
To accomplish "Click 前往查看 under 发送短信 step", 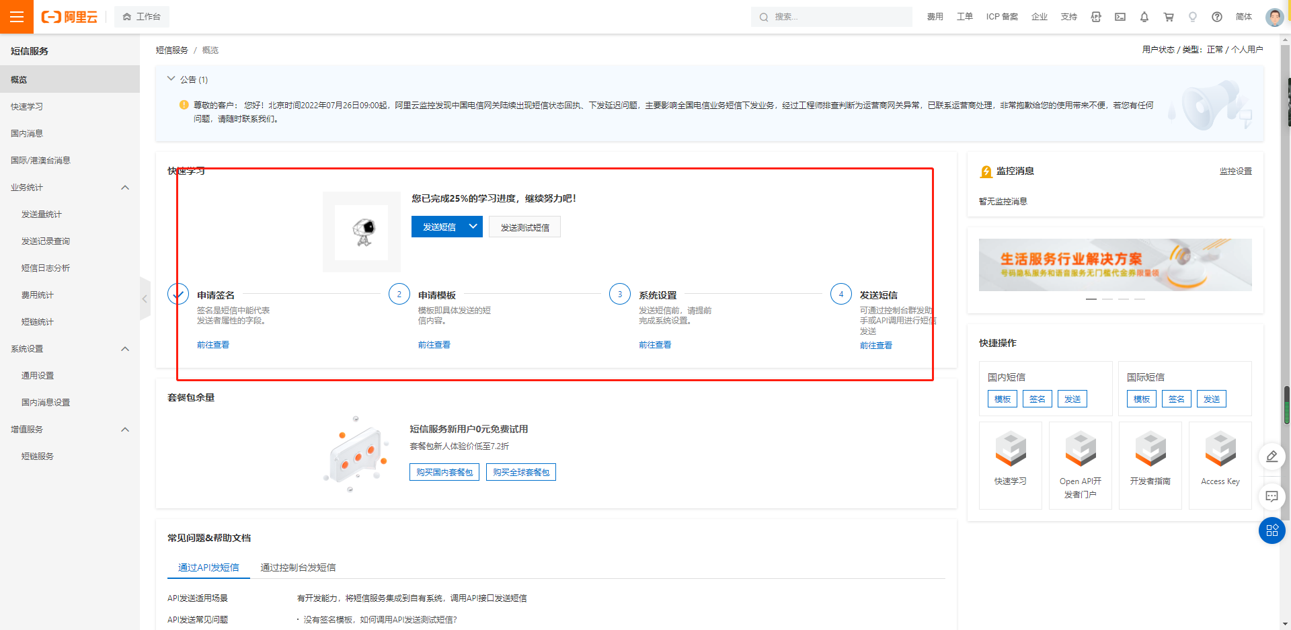I will 876,346.
